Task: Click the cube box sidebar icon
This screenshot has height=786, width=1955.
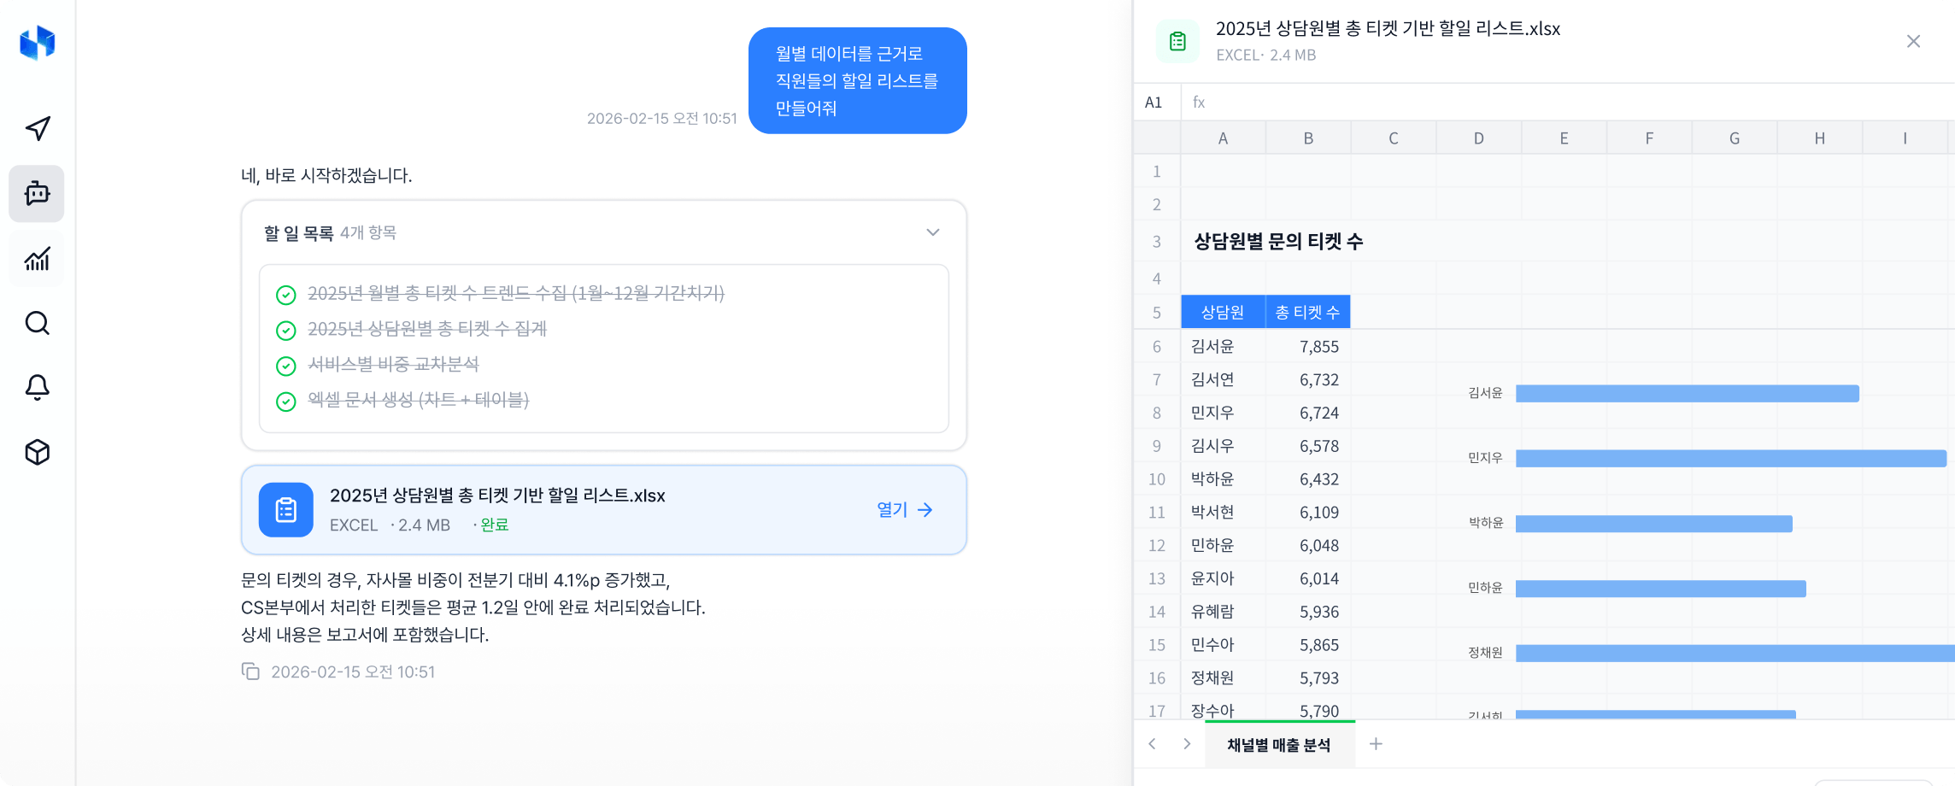Action: tap(37, 452)
